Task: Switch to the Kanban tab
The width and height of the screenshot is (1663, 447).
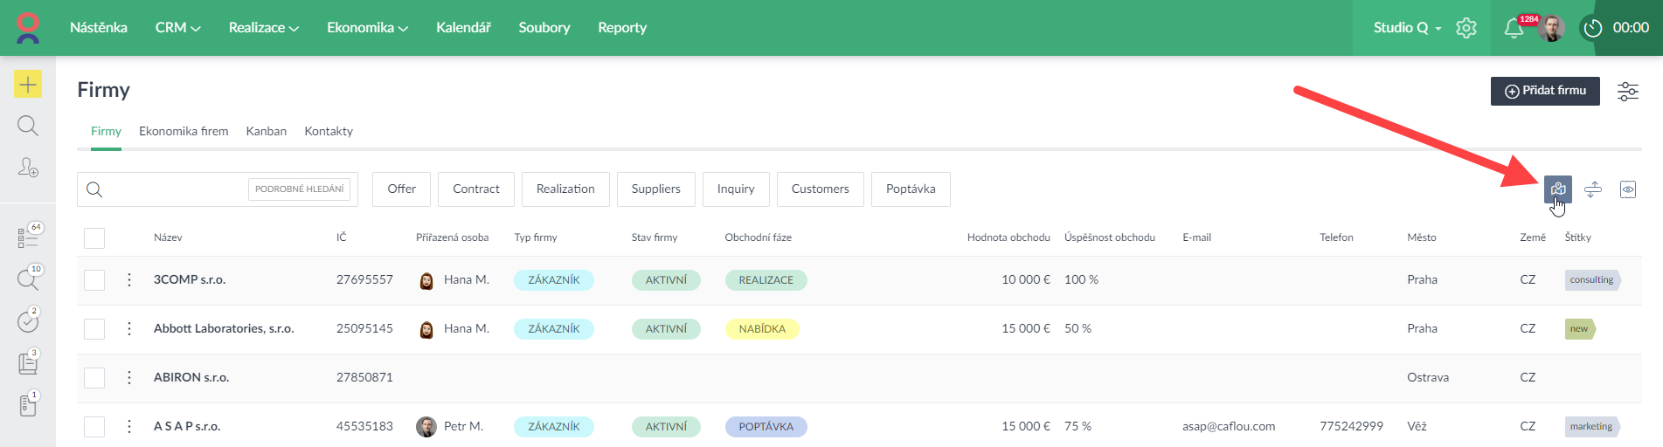Action: [266, 131]
